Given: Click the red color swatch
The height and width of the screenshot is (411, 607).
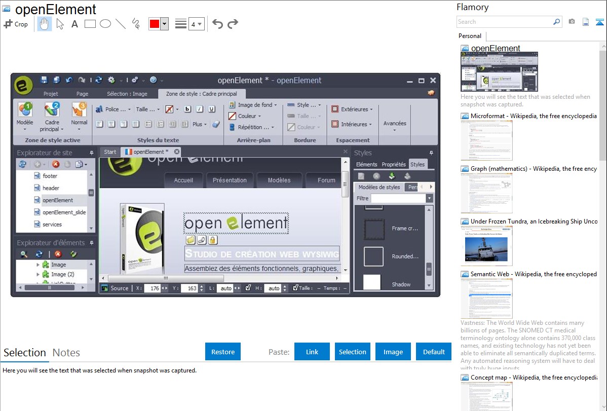Looking at the screenshot, I should (155, 24).
